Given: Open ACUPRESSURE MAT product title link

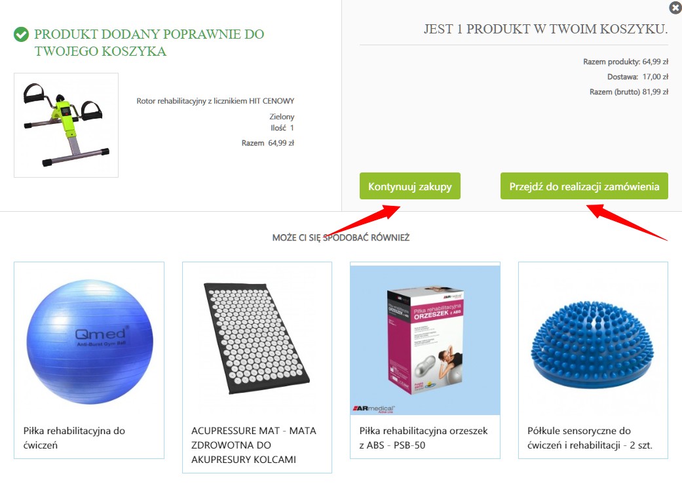Looking at the screenshot, I should coord(254,445).
